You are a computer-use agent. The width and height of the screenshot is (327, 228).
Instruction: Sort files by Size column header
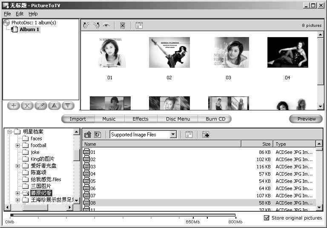coord(257,144)
